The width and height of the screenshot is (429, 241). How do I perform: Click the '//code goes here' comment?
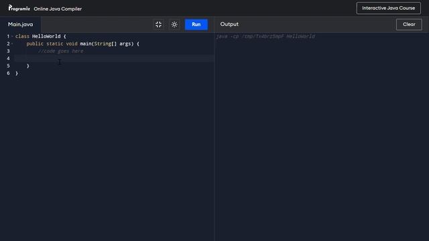(61, 51)
